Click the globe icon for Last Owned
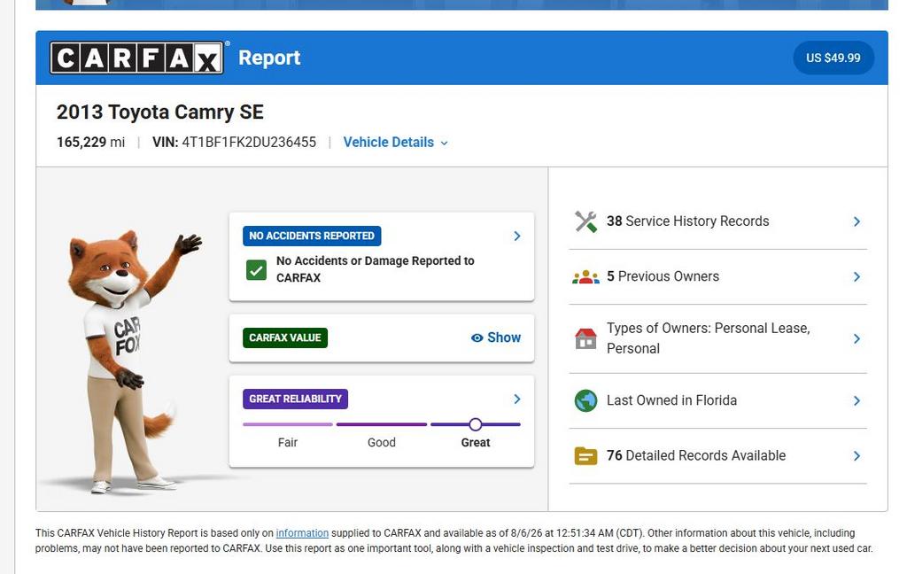Screen dimensions: 907x574 (585, 400)
